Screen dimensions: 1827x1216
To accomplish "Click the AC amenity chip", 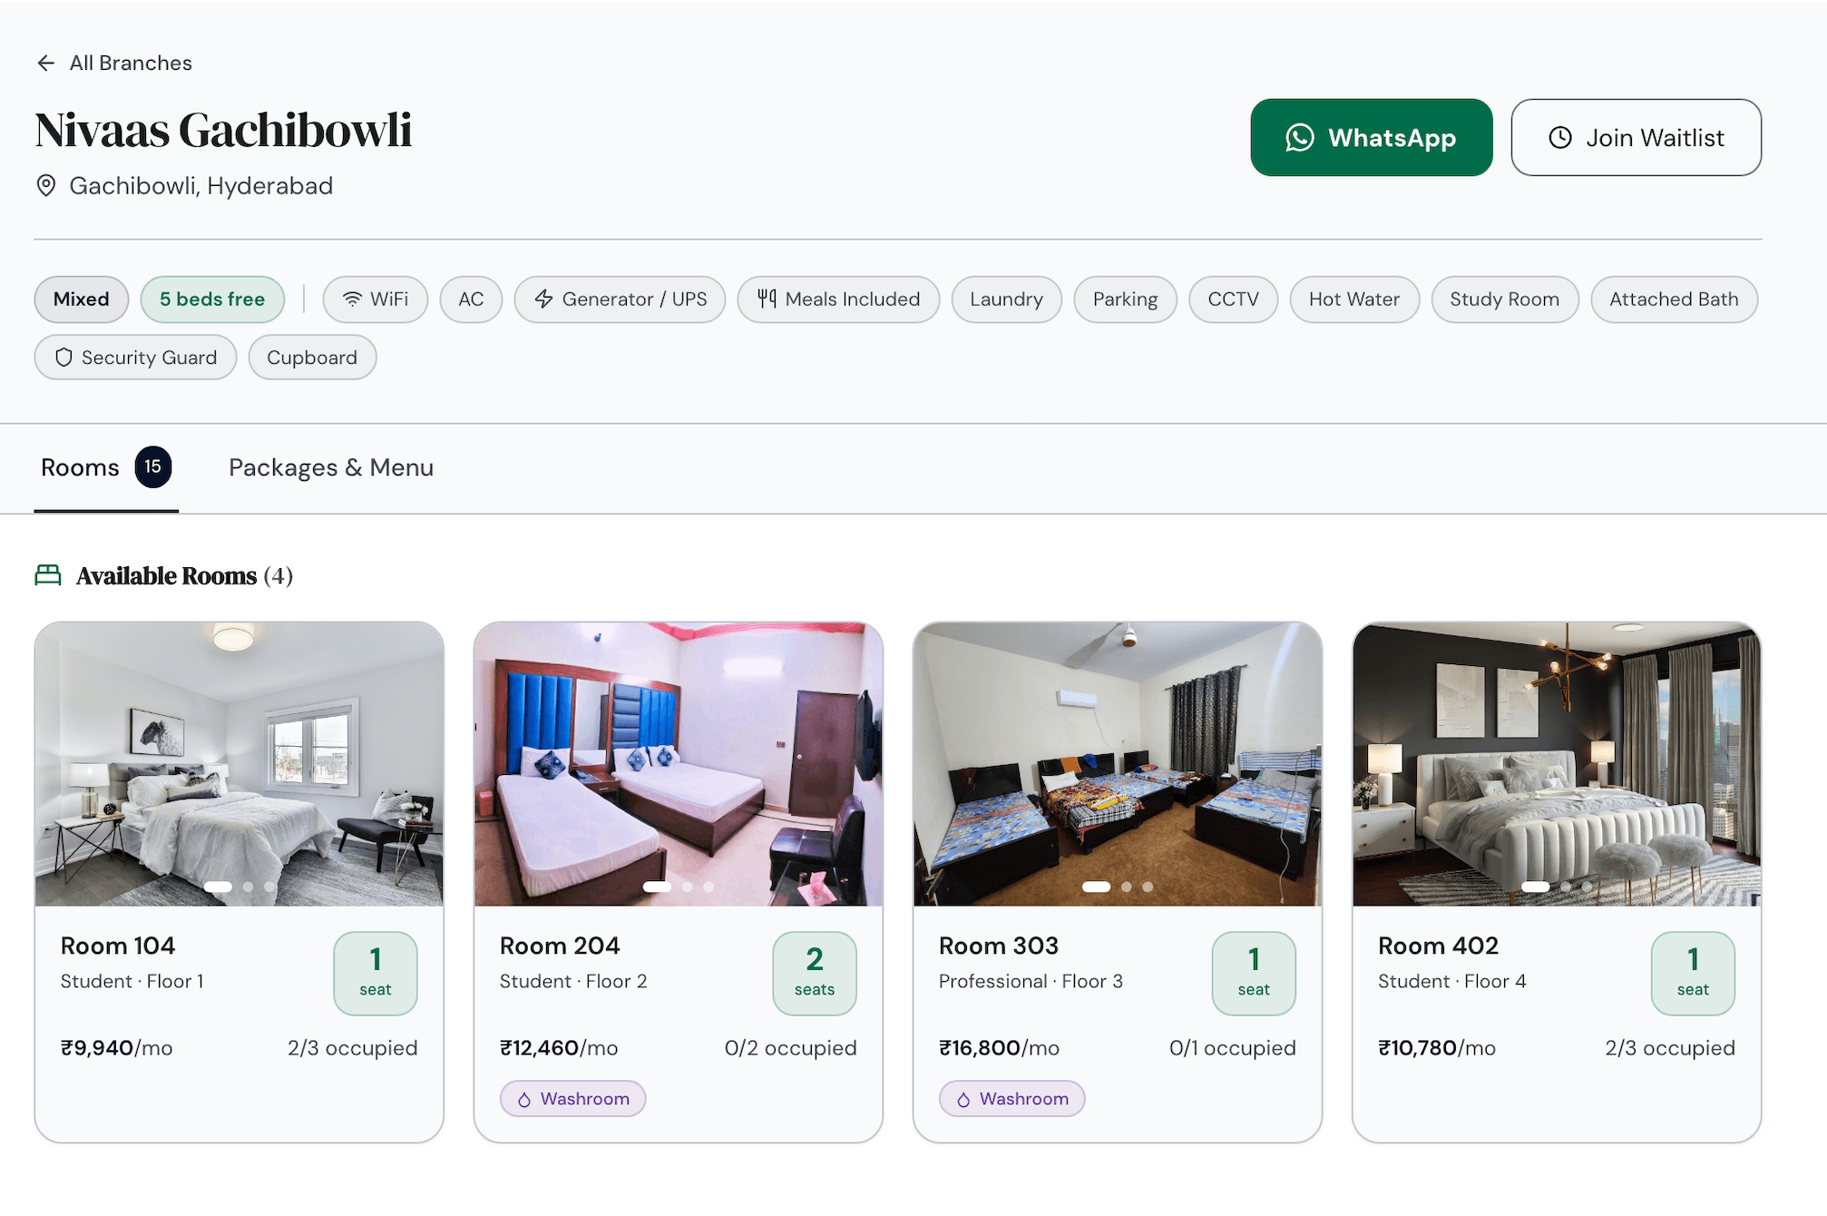I will pos(471,299).
